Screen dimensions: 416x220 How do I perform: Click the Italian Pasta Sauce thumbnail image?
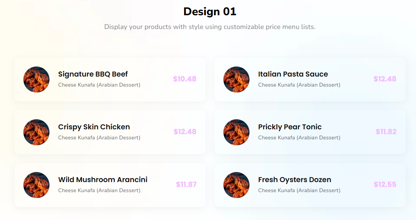(236, 80)
